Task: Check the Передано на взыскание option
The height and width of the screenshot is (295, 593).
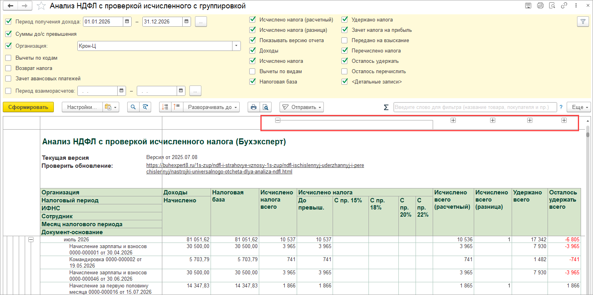Action: tap(345, 40)
